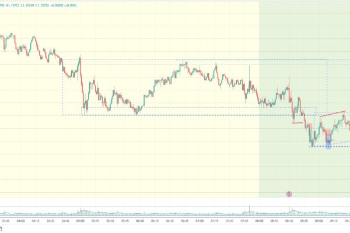Click the 06:15 time axis label
Viewport: 350px width, 233px height.
pos(155,221)
